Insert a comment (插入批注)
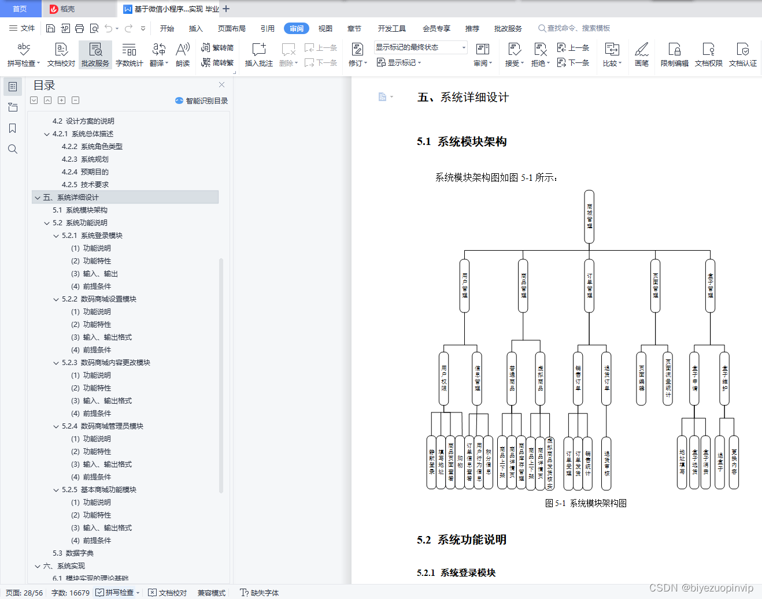762x599 pixels. click(x=259, y=55)
